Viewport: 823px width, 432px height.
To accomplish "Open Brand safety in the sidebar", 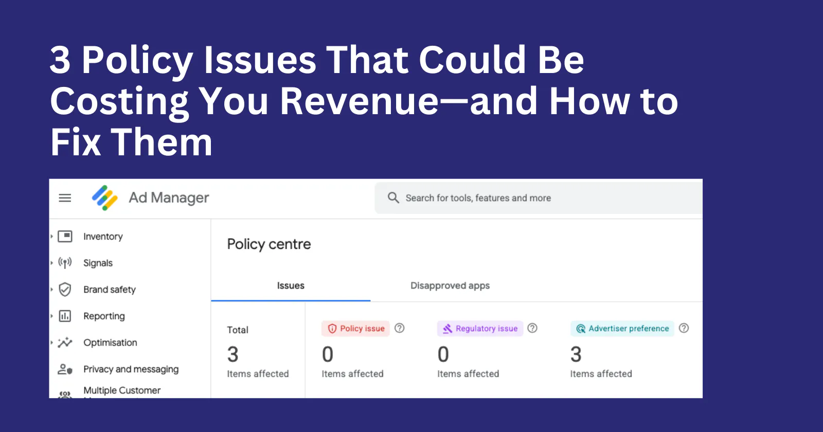I will (x=110, y=290).
